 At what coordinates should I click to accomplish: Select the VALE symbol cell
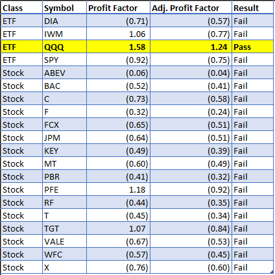tap(64, 241)
